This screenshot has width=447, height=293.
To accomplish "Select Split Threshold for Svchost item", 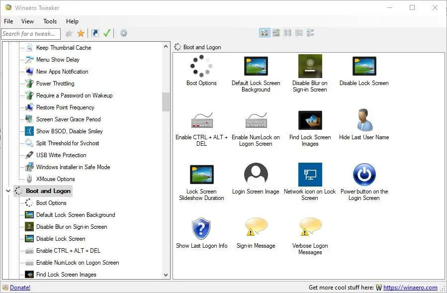I will [68, 143].
